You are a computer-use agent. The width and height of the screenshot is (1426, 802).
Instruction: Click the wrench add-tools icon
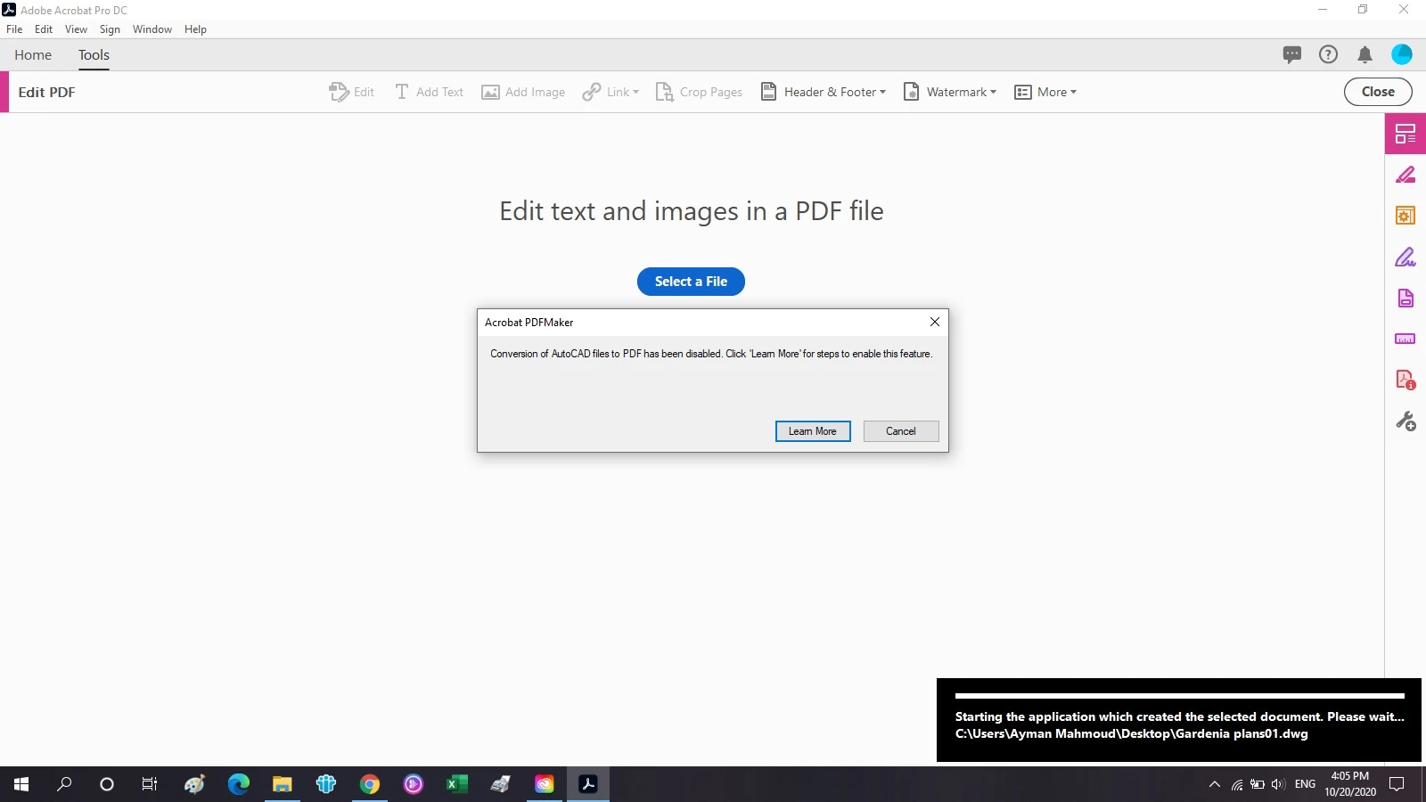pyautogui.click(x=1406, y=421)
